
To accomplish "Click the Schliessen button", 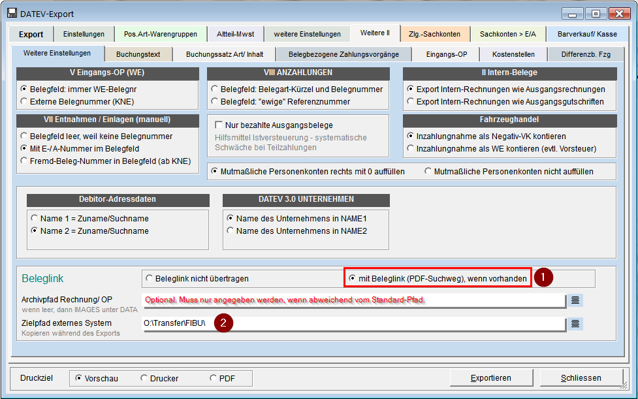I will pos(581,378).
